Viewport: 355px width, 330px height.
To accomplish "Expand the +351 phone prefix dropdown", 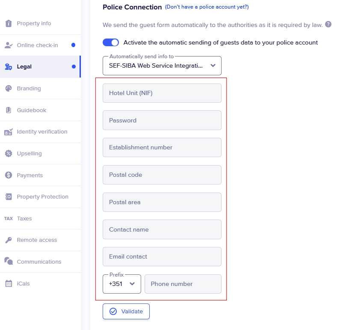I will 122,284.
